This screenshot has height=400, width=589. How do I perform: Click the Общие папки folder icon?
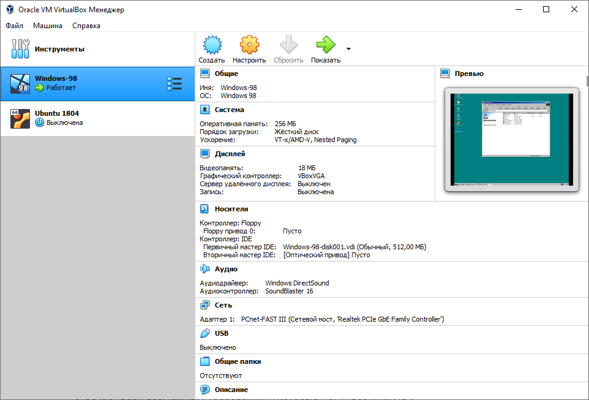204,361
